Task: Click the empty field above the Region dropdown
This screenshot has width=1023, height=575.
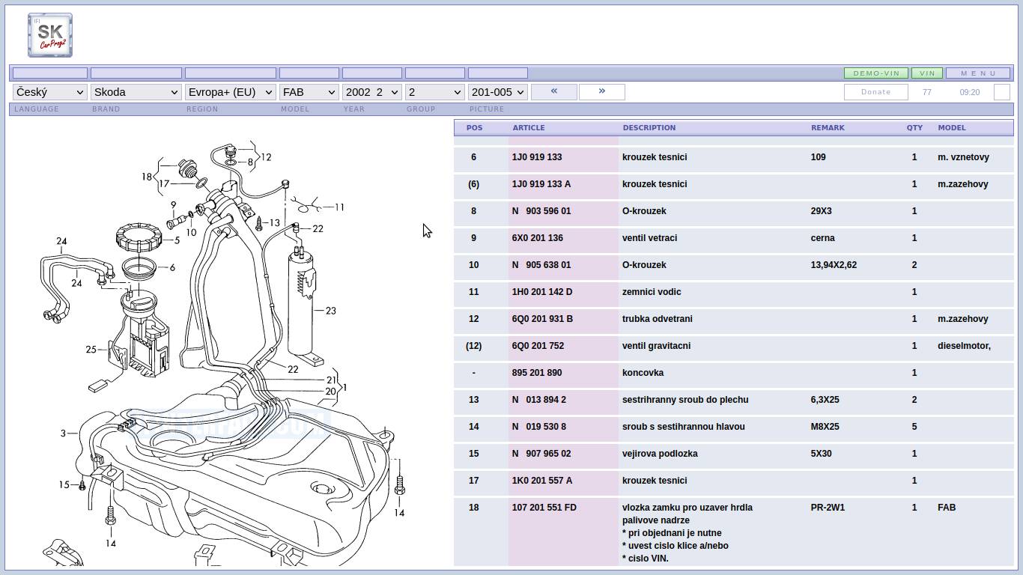Action: click(x=231, y=73)
